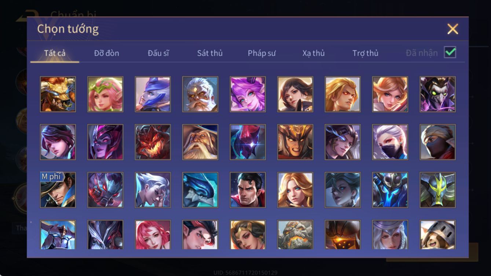The image size is (491, 276).
Task: Select the purple-haired girl hero portrait
Action: tap(248, 94)
